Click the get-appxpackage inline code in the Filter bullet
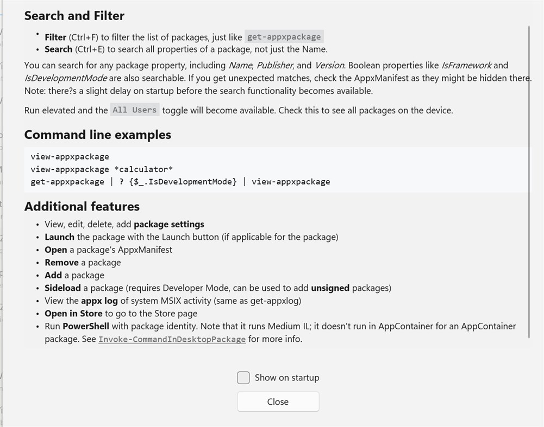The image size is (544, 427). [x=284, y=37]
